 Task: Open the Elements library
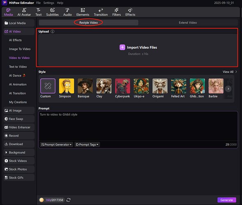coord(83,12)
